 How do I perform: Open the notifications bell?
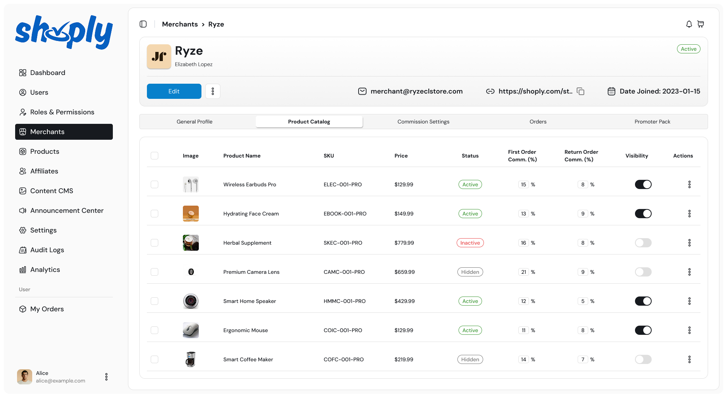(x=689, y=24)
